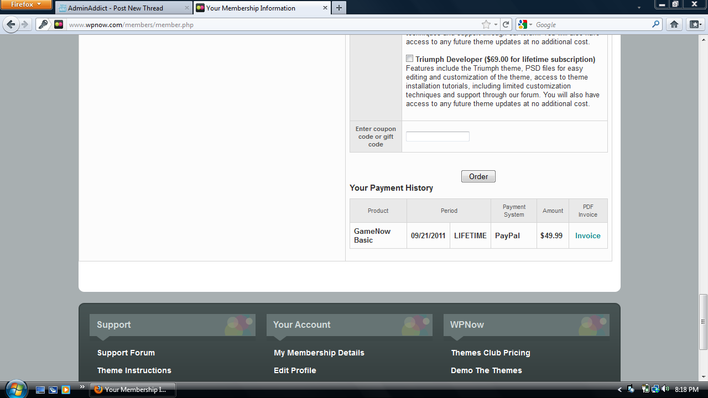
Task: Open the search engine dropdown arrow
Action: (530, 24)
